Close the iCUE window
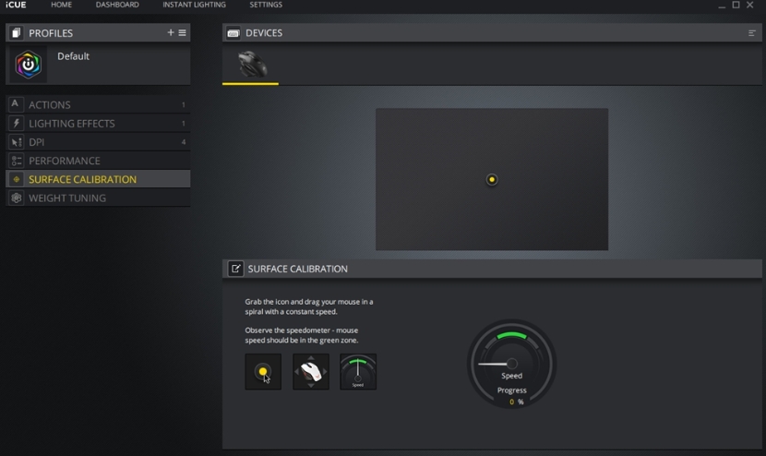The image size is (766, 456). coord(750,5)
